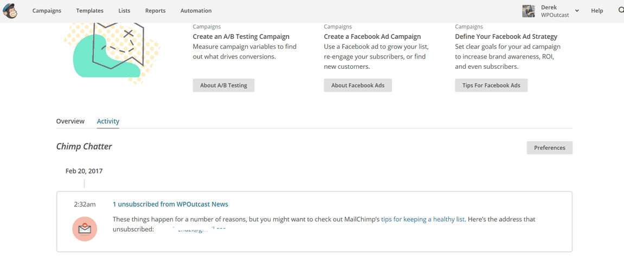
Task: Click the About Facebook Ads button
Action: click(x=358, y=85)
